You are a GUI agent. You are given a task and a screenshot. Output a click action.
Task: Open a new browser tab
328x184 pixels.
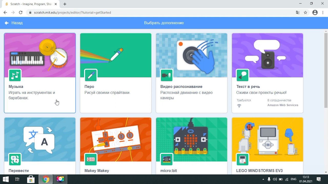[65, 4]
